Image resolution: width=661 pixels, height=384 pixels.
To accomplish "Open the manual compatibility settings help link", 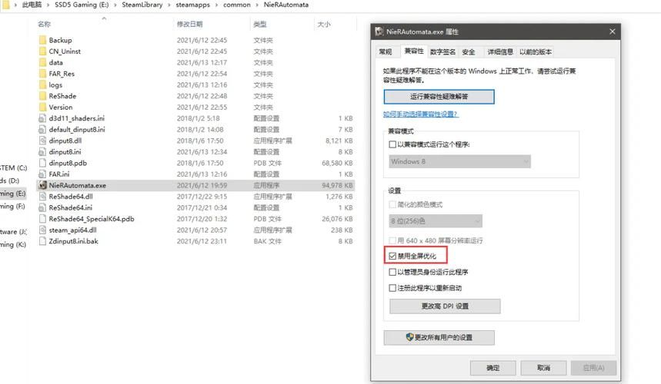I will point(420,114).
